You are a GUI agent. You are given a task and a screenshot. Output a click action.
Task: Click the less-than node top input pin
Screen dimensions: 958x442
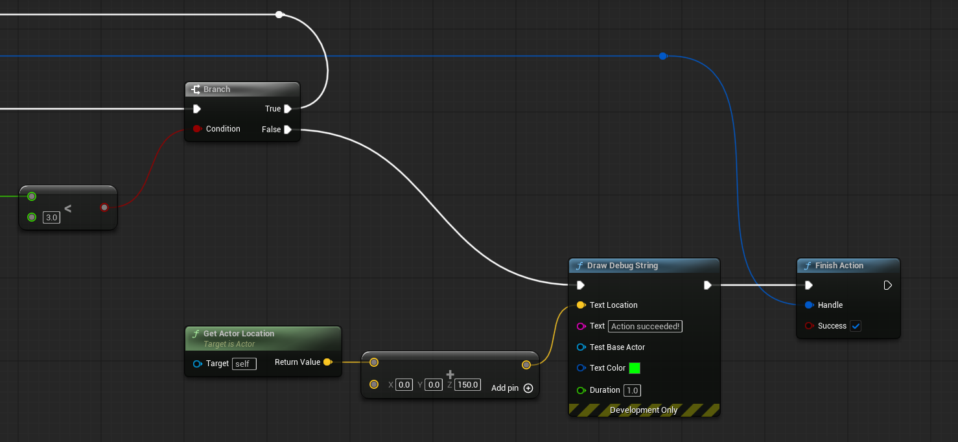coord(32,196)
